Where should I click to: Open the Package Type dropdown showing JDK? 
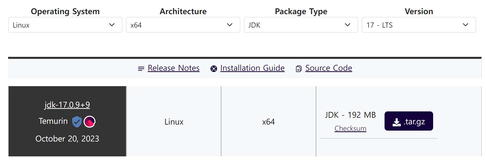click(301, 25)
